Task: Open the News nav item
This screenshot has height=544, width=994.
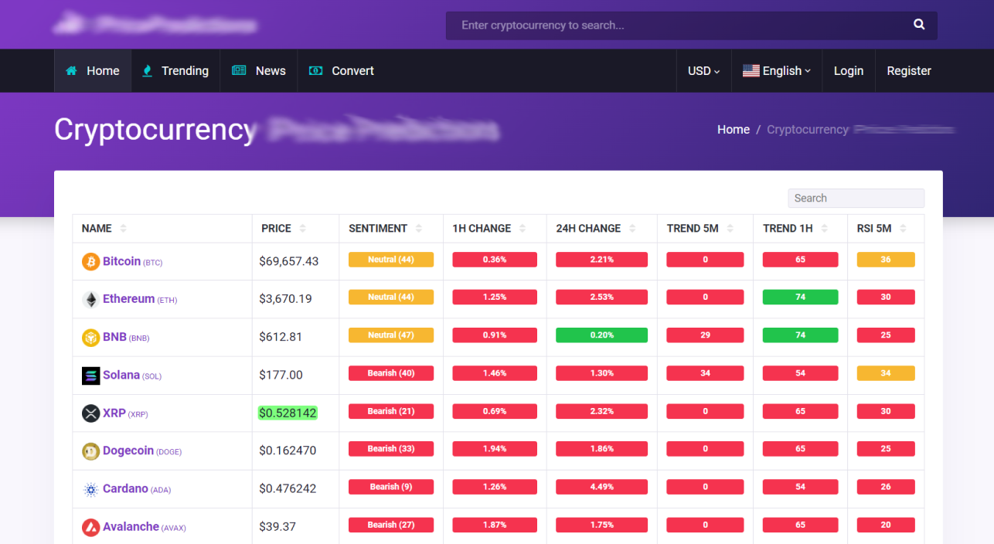Action: (259, 70)
